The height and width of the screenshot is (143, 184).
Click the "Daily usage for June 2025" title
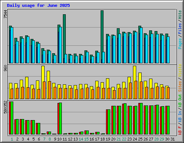[38, 5]
